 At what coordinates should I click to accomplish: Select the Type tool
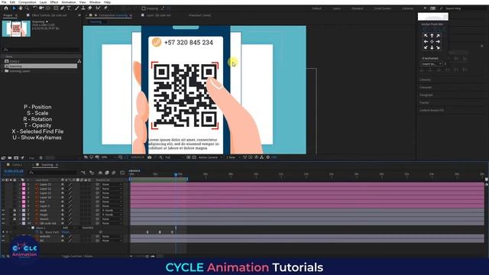tap(69, 8)
